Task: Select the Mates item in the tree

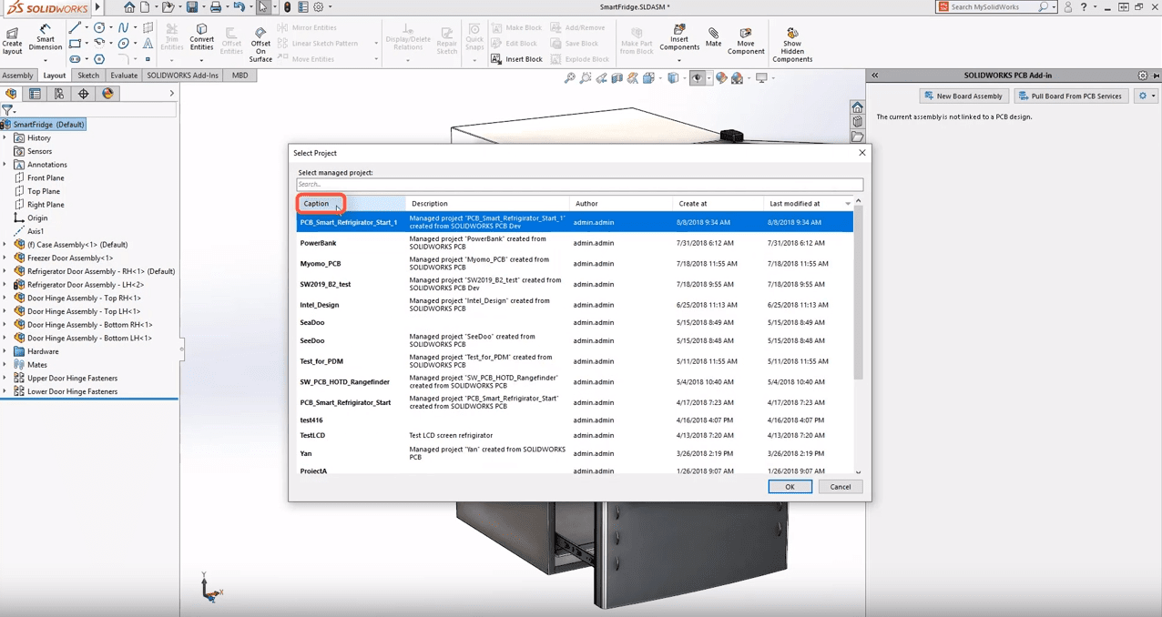Action: pos(37,365)
